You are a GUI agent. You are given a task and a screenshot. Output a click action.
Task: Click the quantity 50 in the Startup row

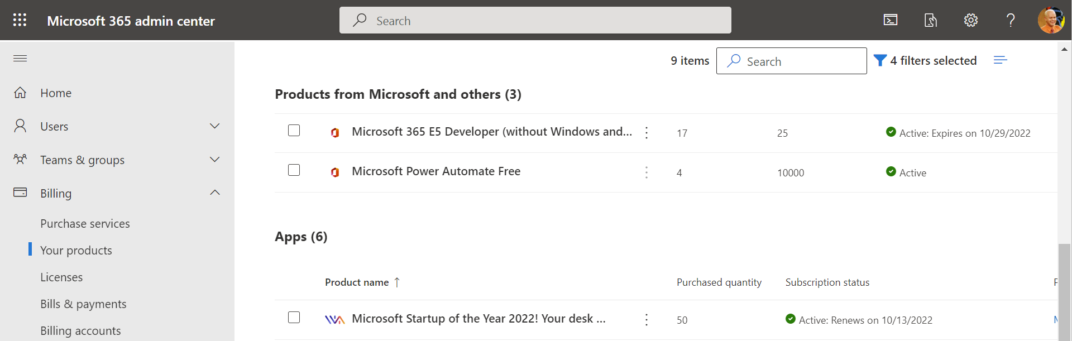tap(682, 320)
